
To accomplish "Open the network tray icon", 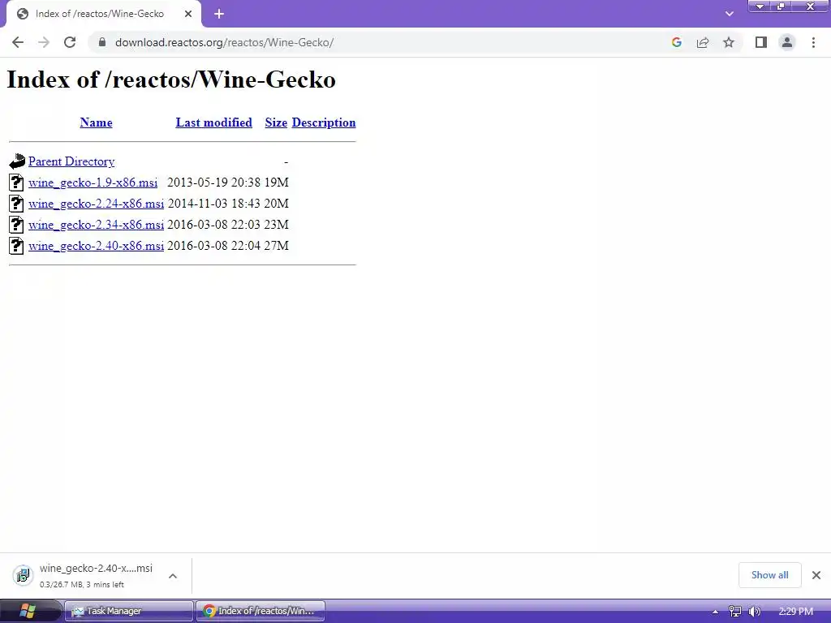I will pyautogui.click(x=735, y=612).
